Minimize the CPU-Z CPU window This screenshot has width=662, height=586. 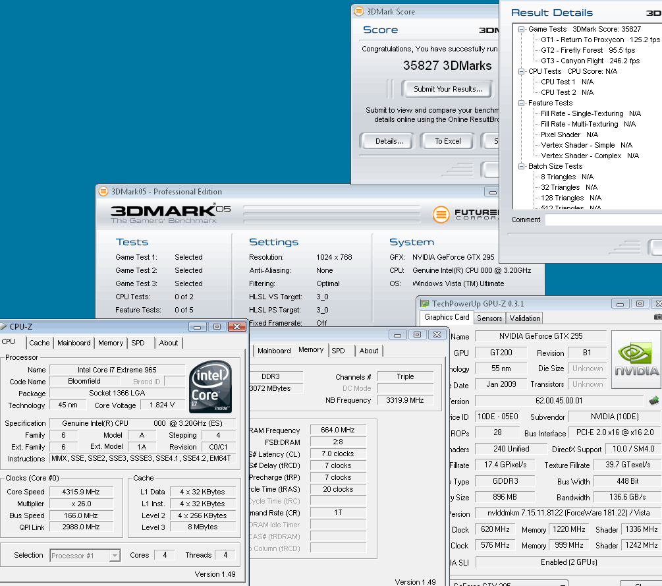point(197,326)
